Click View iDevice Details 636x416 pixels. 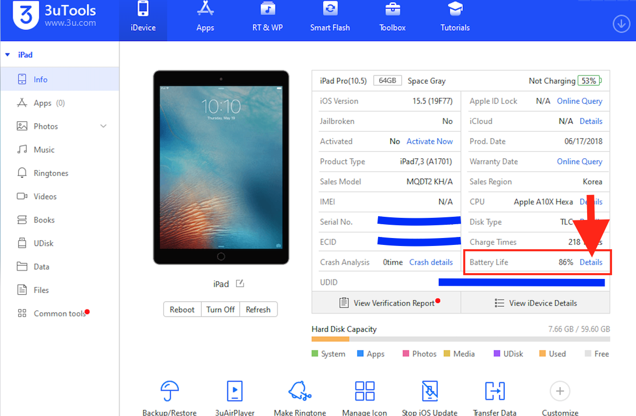point(535,303)
